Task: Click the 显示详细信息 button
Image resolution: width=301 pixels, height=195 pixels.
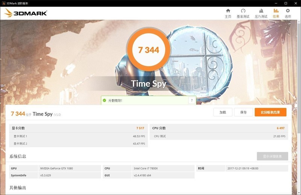Action: pos(272,156)
